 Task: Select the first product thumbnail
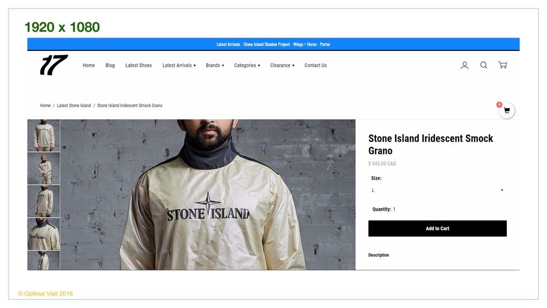(44, 135)
